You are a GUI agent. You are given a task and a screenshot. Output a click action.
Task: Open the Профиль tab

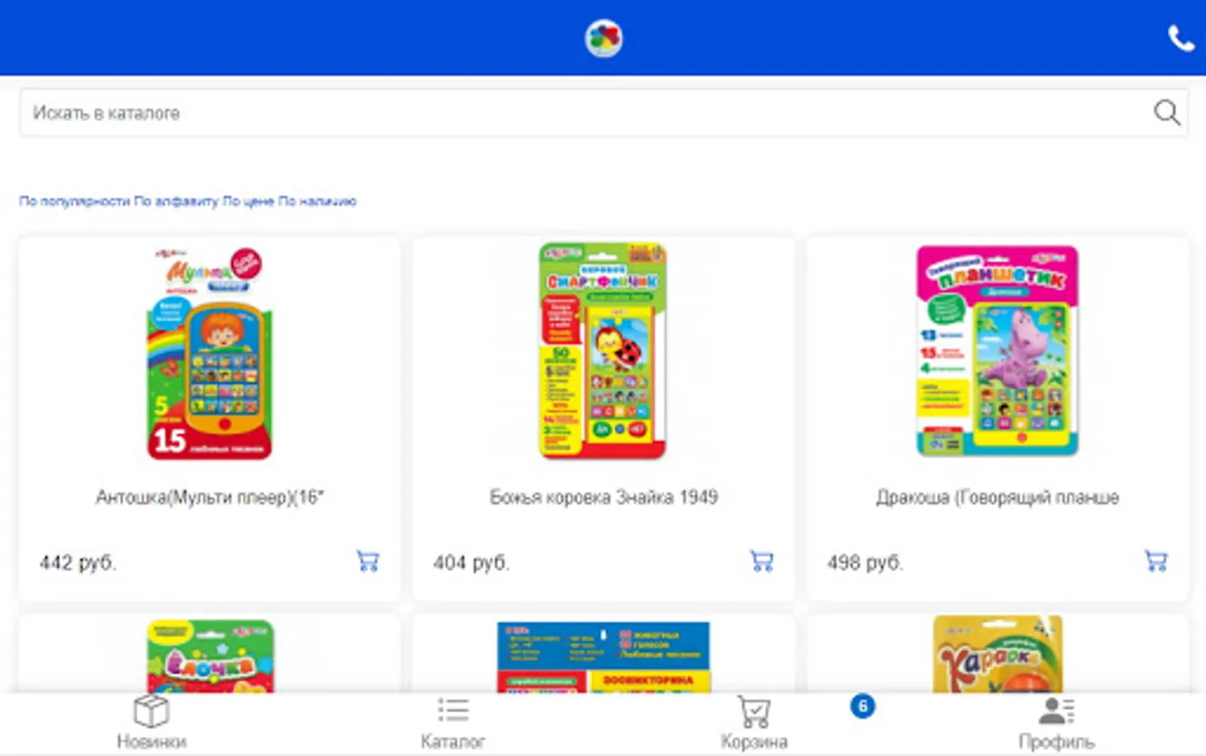1057,722
